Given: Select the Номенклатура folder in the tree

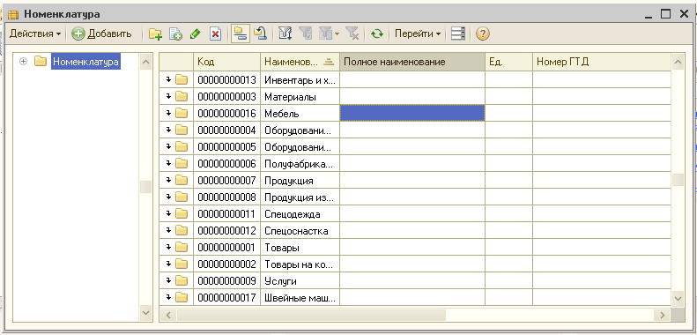Looking at the screenshot, I should click(x=85, y=62).
